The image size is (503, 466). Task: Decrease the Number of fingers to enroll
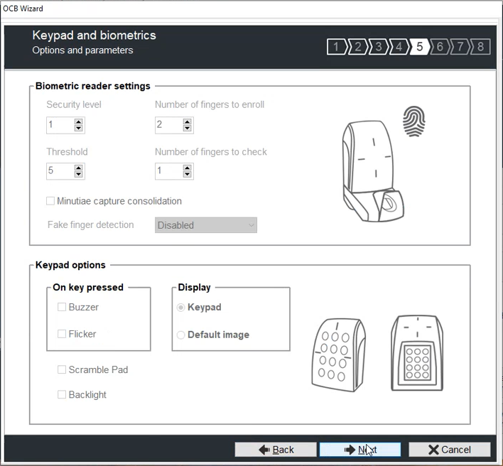tap(188, 129)
